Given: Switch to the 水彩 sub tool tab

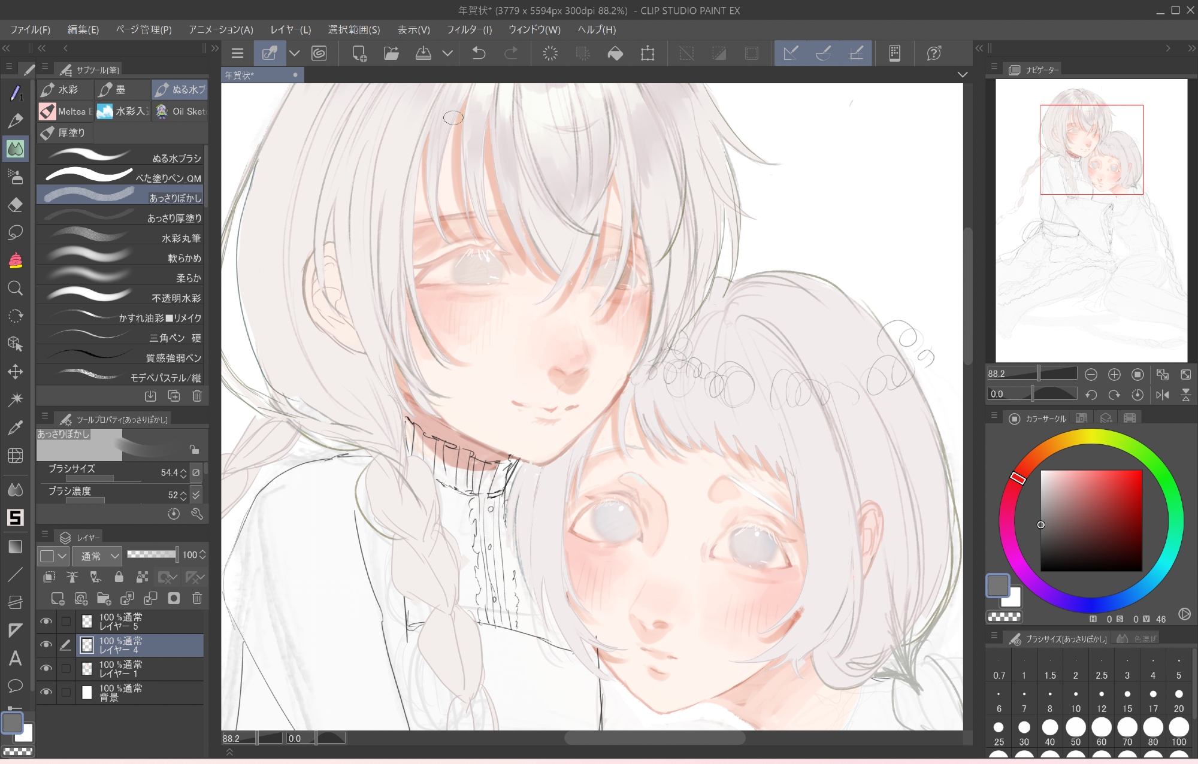Looking at the screenshot, I should [65, 89].
